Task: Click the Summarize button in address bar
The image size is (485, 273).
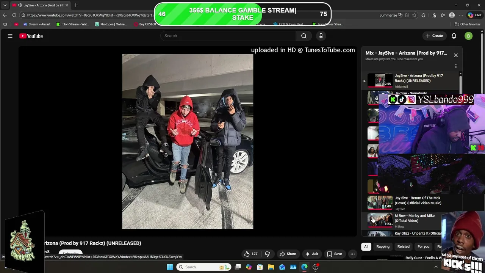Action: pyautogui.click(x=391, y=15)
